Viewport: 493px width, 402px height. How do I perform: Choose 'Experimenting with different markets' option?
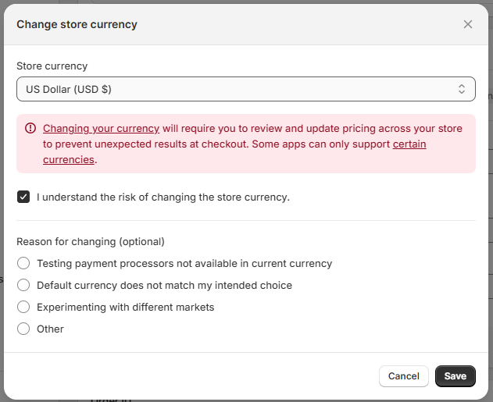(23, 307)
